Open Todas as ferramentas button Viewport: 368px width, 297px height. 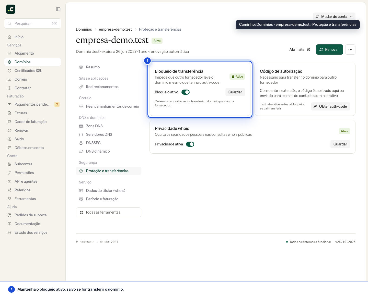click(x=109, y=212)
